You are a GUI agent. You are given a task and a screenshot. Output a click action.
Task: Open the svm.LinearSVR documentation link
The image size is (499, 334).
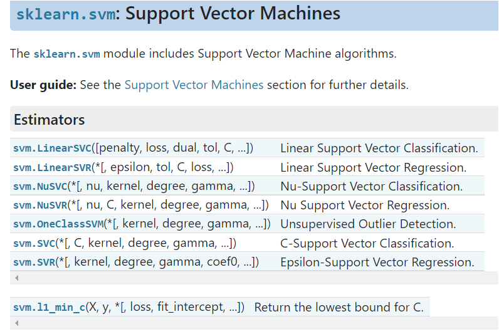52,167
